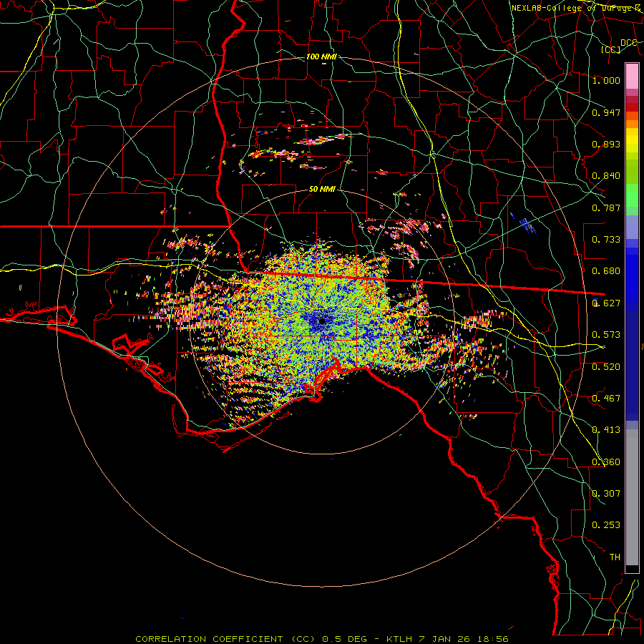Click the bright green color bar segment
The image size is (644, 644).
pos(632,195)
